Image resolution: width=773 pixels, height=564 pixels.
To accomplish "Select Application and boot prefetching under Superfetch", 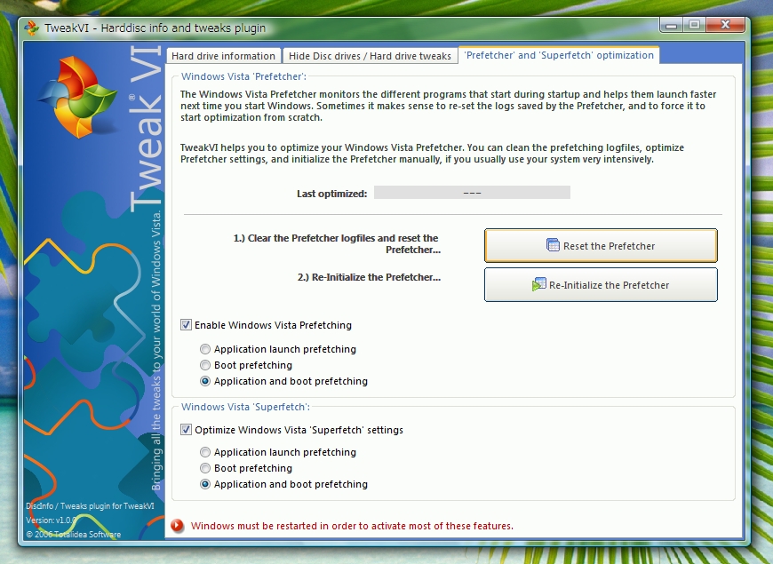I will [x=205, y=484].
